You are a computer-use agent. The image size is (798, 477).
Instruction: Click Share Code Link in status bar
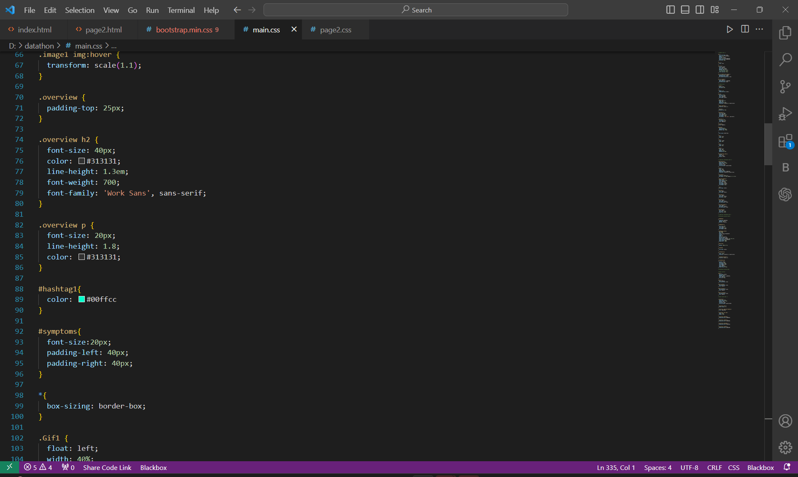[107, 467]
